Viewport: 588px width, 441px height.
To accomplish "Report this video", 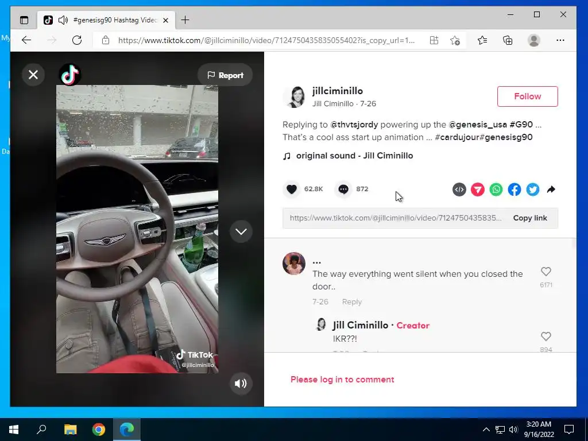I will tap(225, 75).
